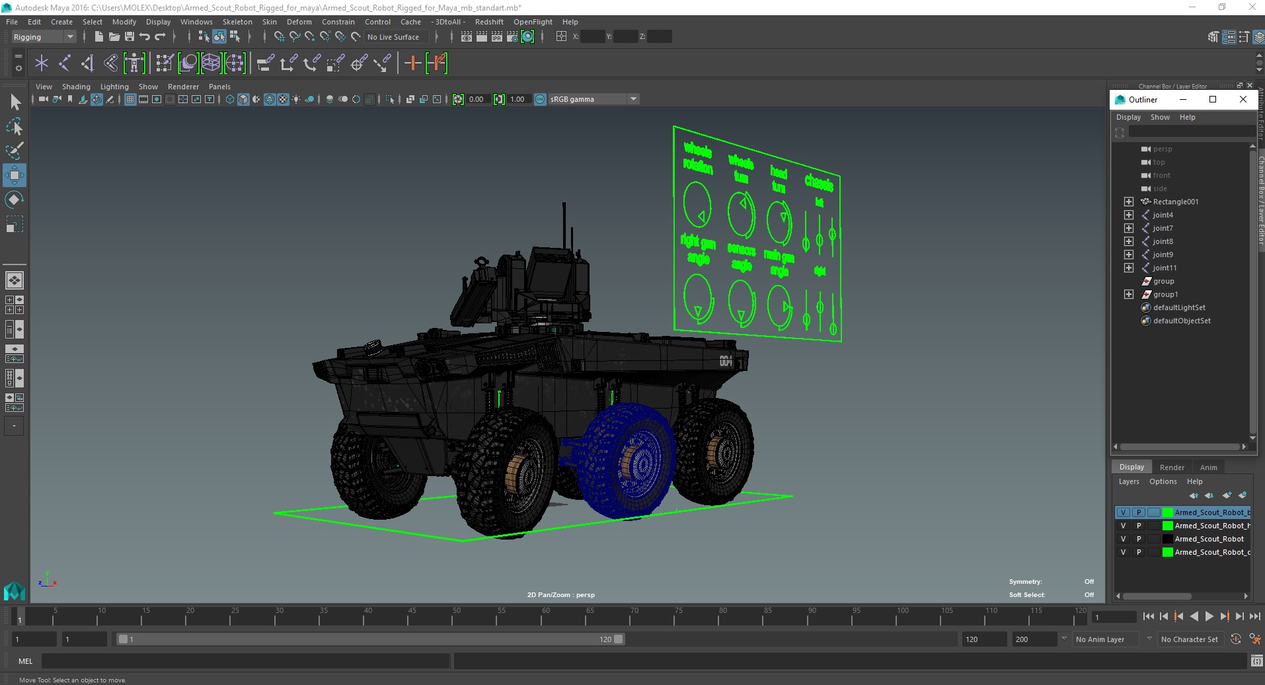Toggle visibility of the black Armed_Scout_Robot layer
1265x685 pixels.
pyautogui.click(x=1123, y=539)
